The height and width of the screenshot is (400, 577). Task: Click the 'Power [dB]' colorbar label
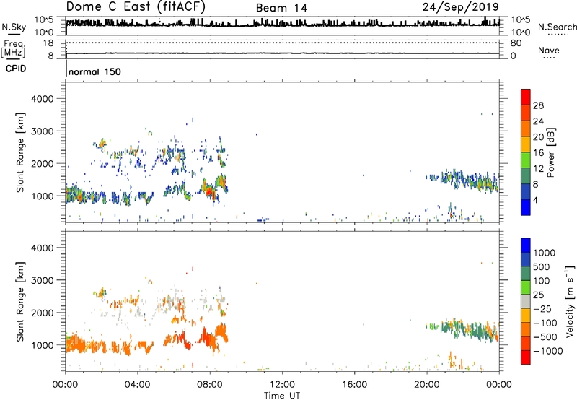[x=550, y=152]
